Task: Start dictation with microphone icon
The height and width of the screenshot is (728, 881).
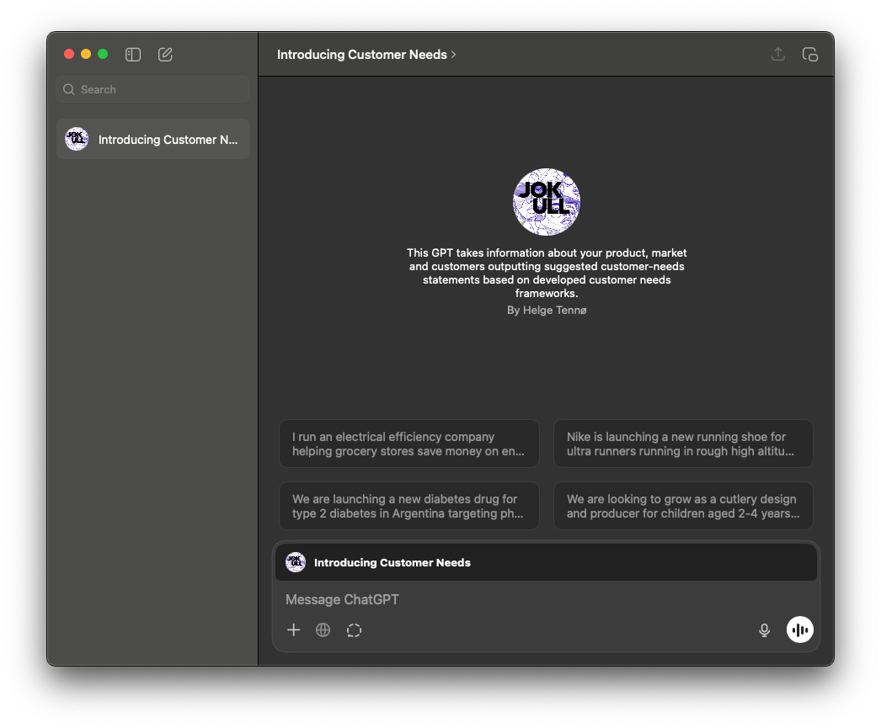Action: pos(764,630)
